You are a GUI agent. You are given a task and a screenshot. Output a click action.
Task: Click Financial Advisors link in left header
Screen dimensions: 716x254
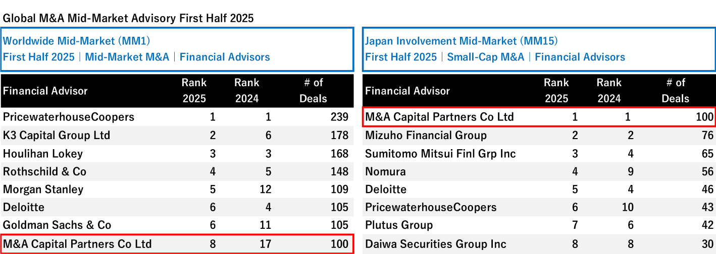[x=225, y=57]
